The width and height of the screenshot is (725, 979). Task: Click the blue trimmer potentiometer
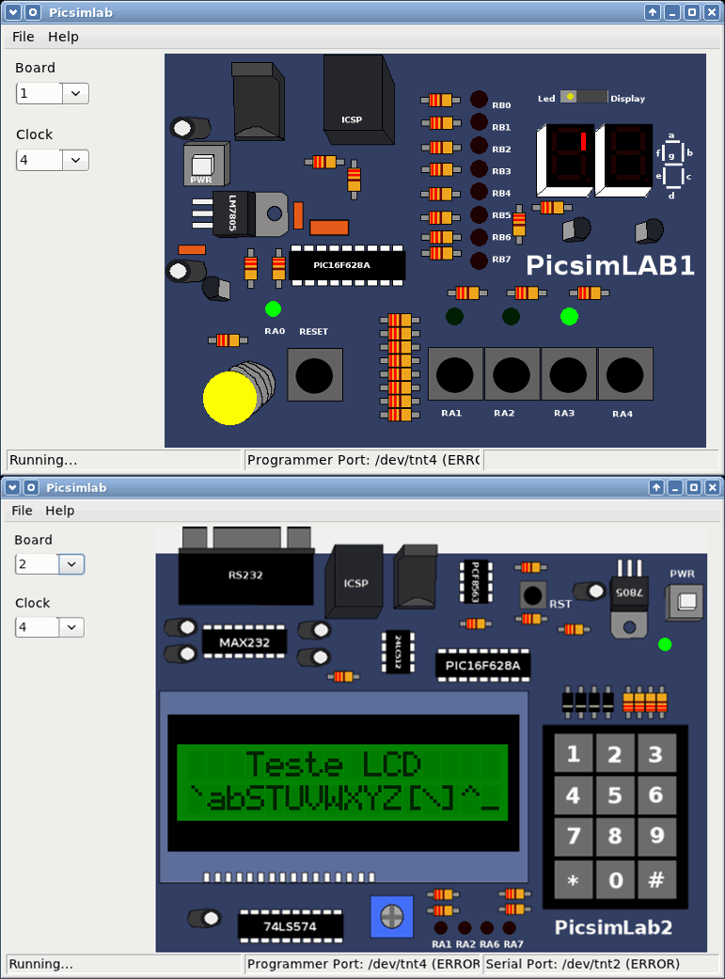[x=391, y=917]
